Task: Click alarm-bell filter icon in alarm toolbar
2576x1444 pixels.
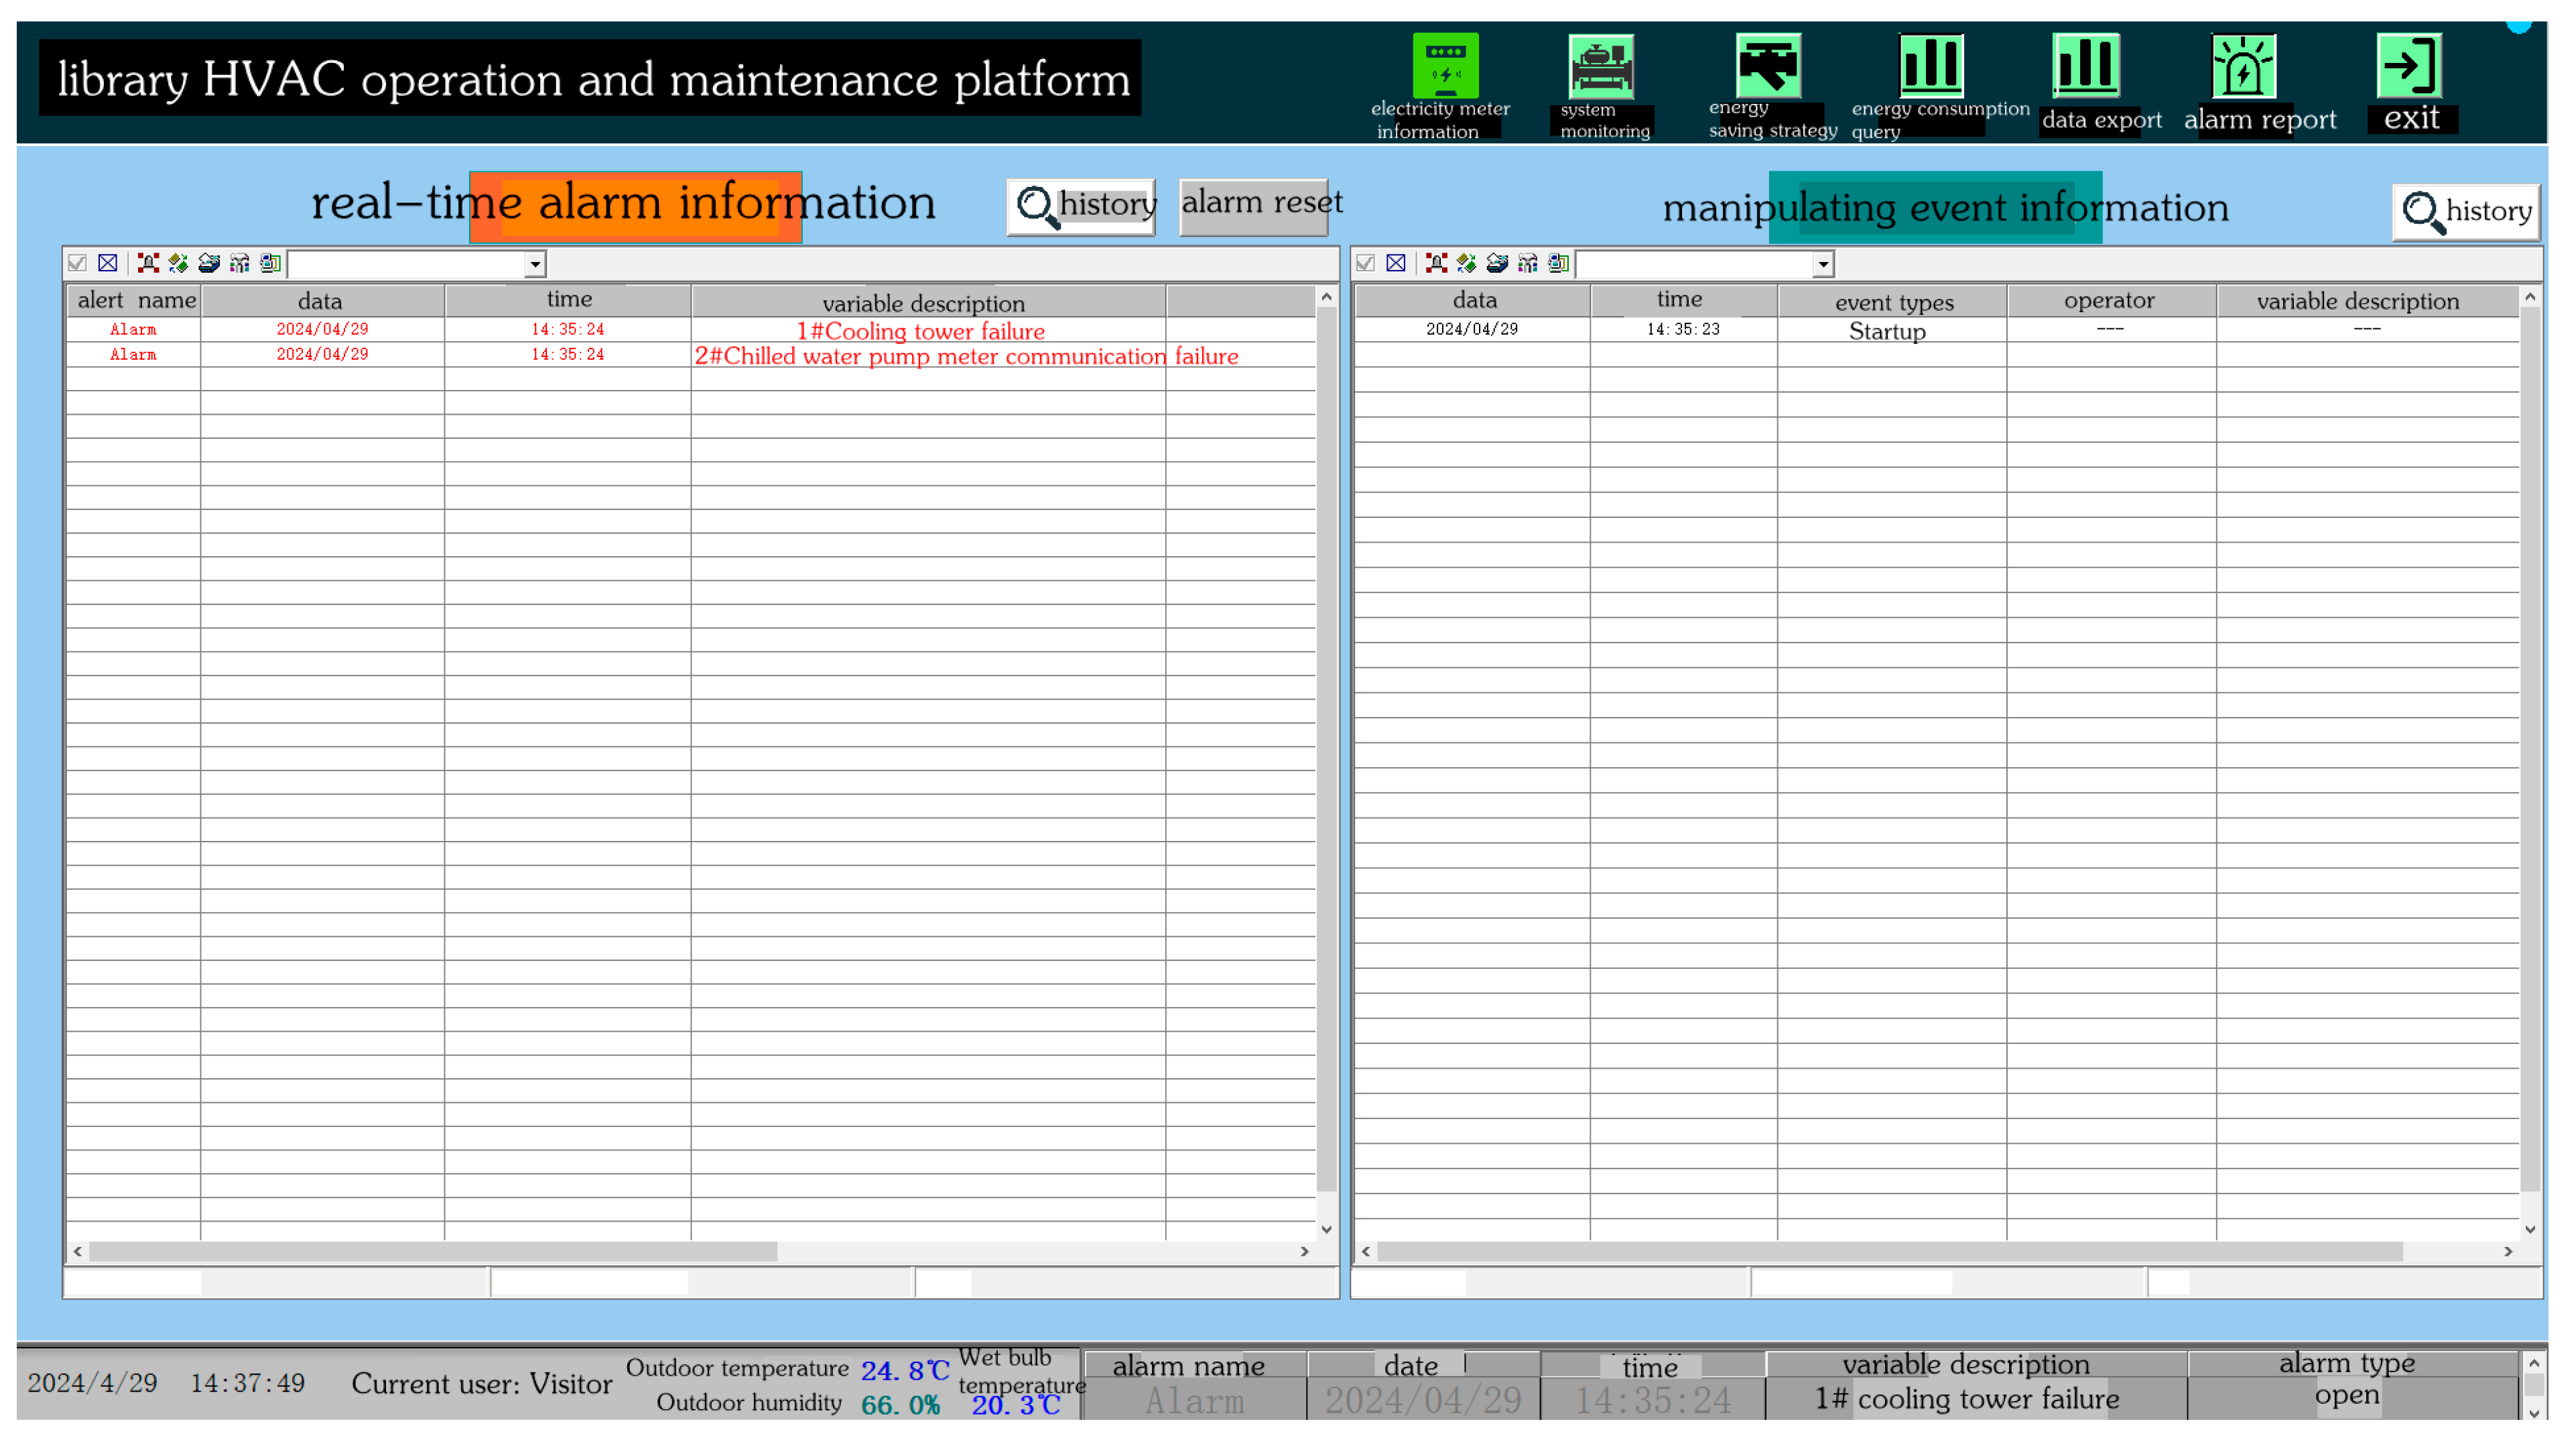Action: click(x=148, y=263)
